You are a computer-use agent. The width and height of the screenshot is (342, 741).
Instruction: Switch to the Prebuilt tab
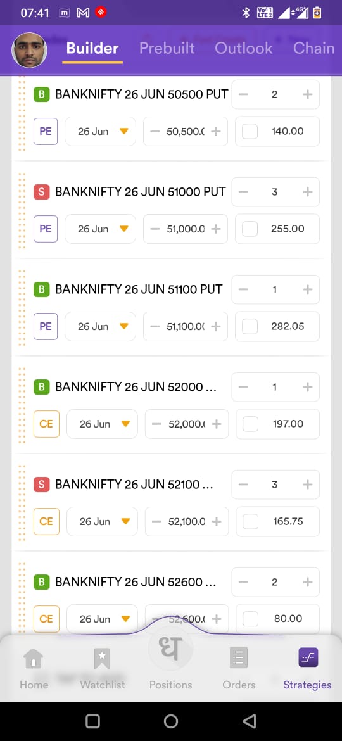pos(167,48)
